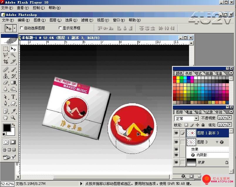This screenshot has width=236, height=187.
Task: Swap foreground and background colors
Action: point(14,125)
